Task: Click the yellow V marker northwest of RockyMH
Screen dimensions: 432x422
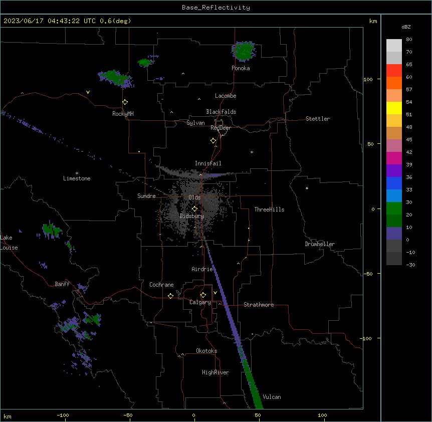Action: (88, 92)
